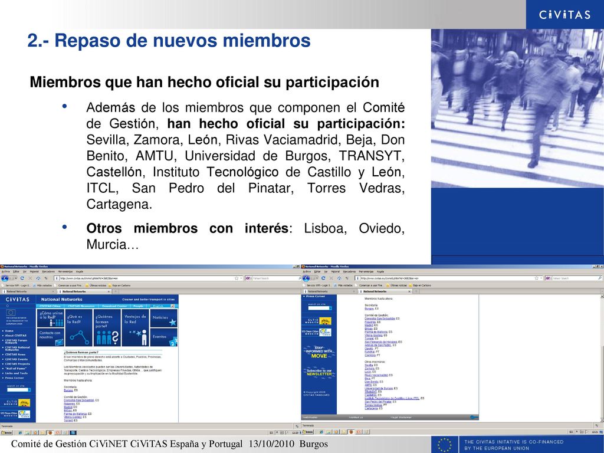Click Yahoo search field in right Firefox
The image size is (604, 453).
[575, 278]
